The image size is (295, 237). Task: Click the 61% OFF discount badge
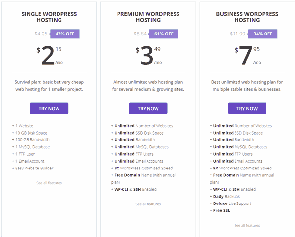[x=163, y=34]
